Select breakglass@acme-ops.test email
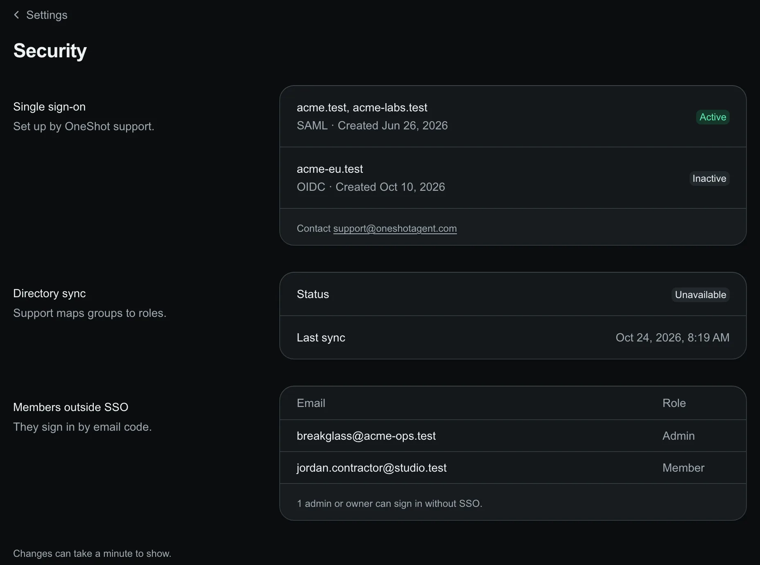 click(366, 436)
